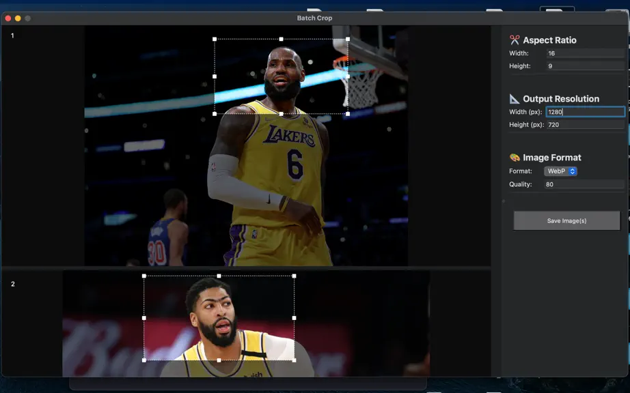Viewport: 630px width, 393px height.
Task: Click the Output Width (px) field
Action: click(586, 112)
